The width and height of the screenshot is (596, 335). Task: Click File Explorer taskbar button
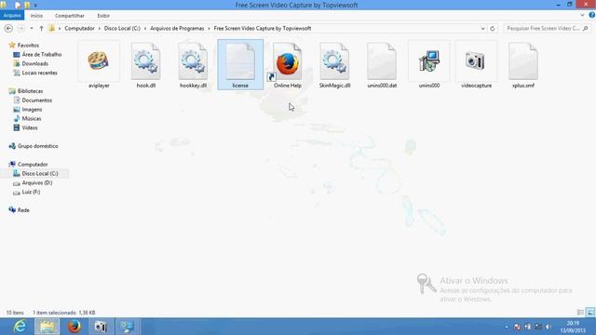click(47, 327)
